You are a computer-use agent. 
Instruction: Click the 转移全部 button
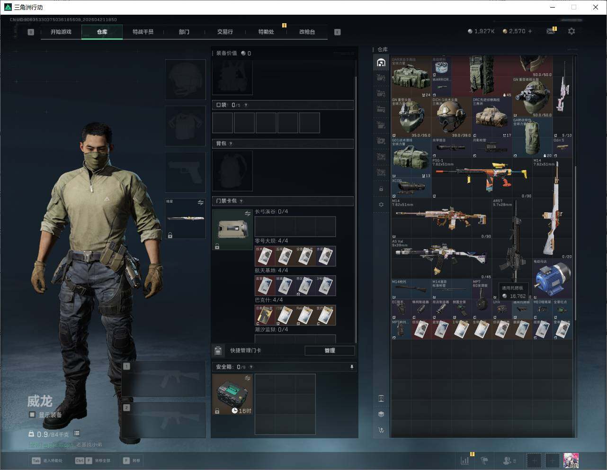pyautogui.click(x=93, y=461)
